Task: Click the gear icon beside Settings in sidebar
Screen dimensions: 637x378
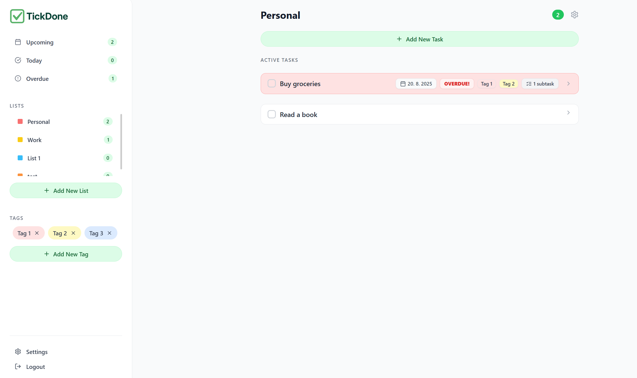Action: (x=18, y=352)
